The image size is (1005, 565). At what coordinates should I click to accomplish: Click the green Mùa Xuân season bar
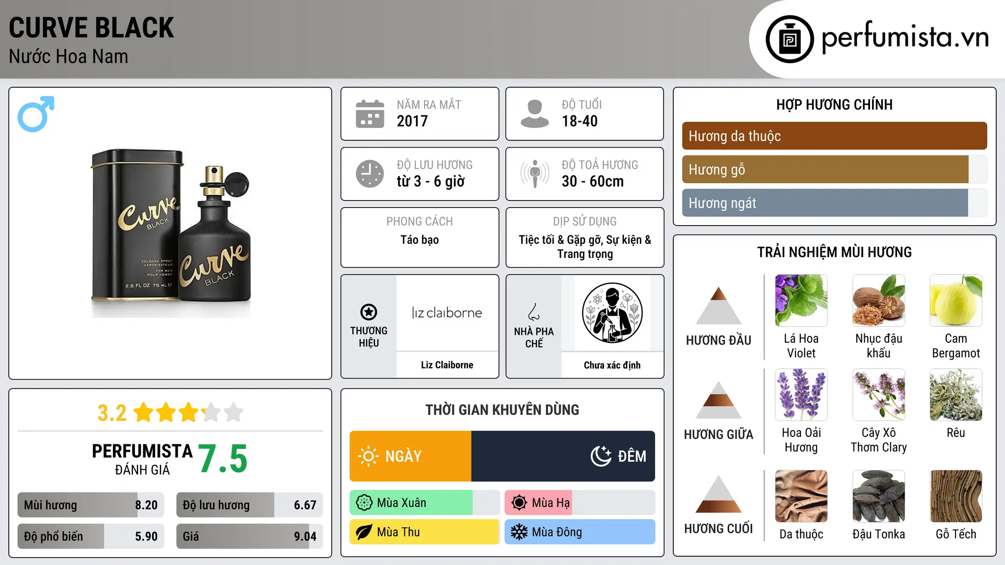point(425,503)
